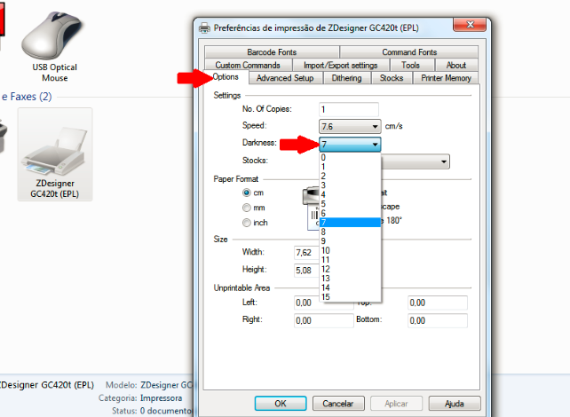Choose the cm unit radio button

pos(247,193)
